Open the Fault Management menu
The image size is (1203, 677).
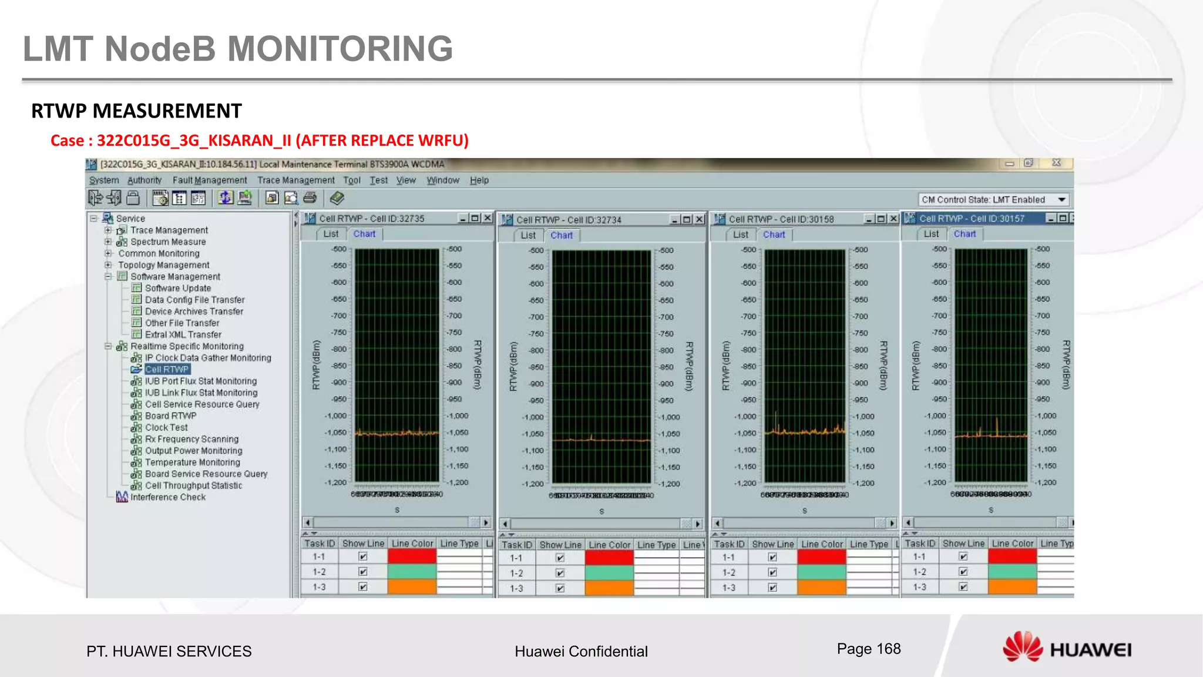[210, 180]
